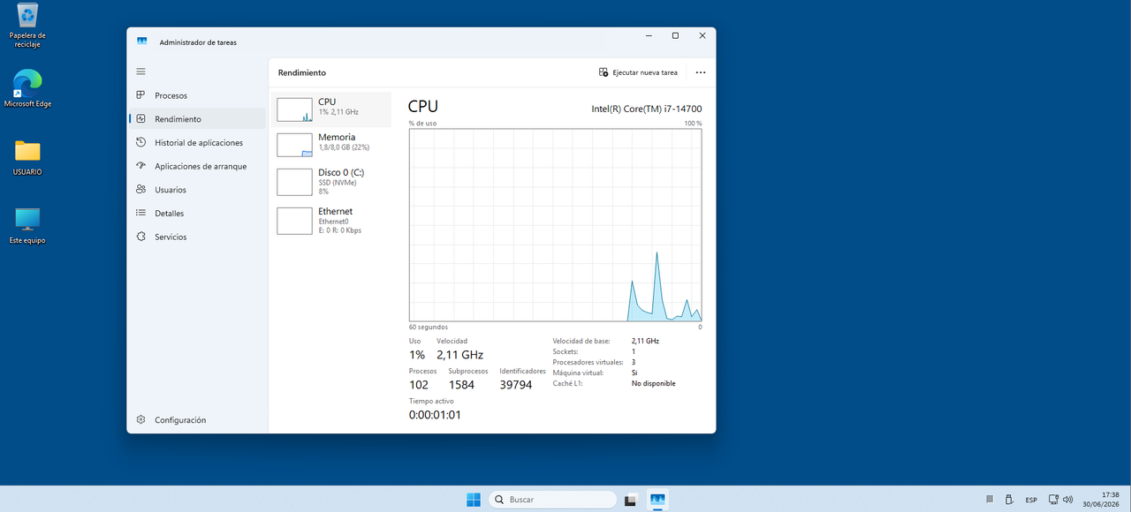Viewport: 1131px width, 512px height.
Task: Click the Rendimiento page heading
Action: [302, 72]
